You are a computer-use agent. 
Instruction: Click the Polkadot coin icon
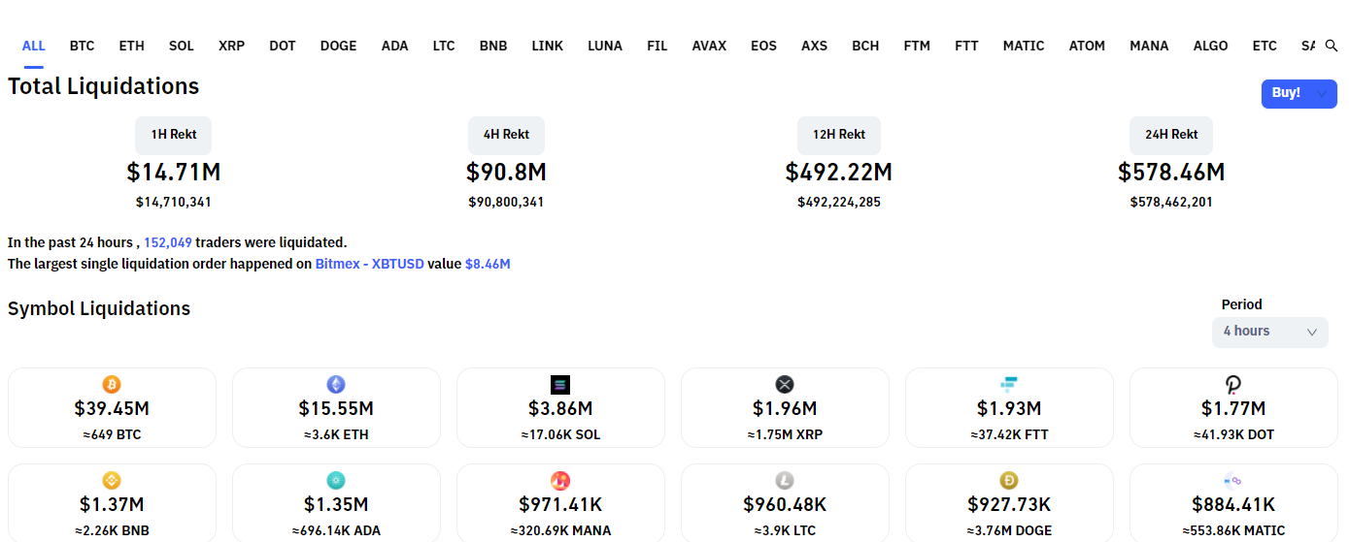1233,384
